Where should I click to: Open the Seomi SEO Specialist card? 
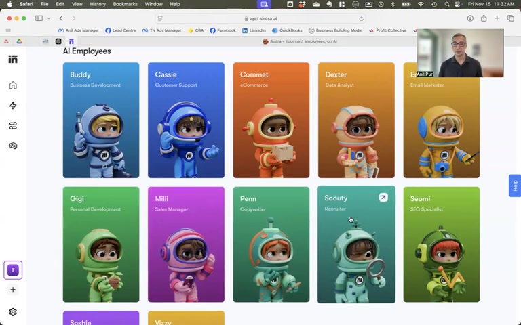coord(441,244)
